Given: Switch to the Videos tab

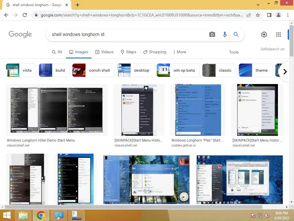Looking at the screenshot, I should click(104, 52).
